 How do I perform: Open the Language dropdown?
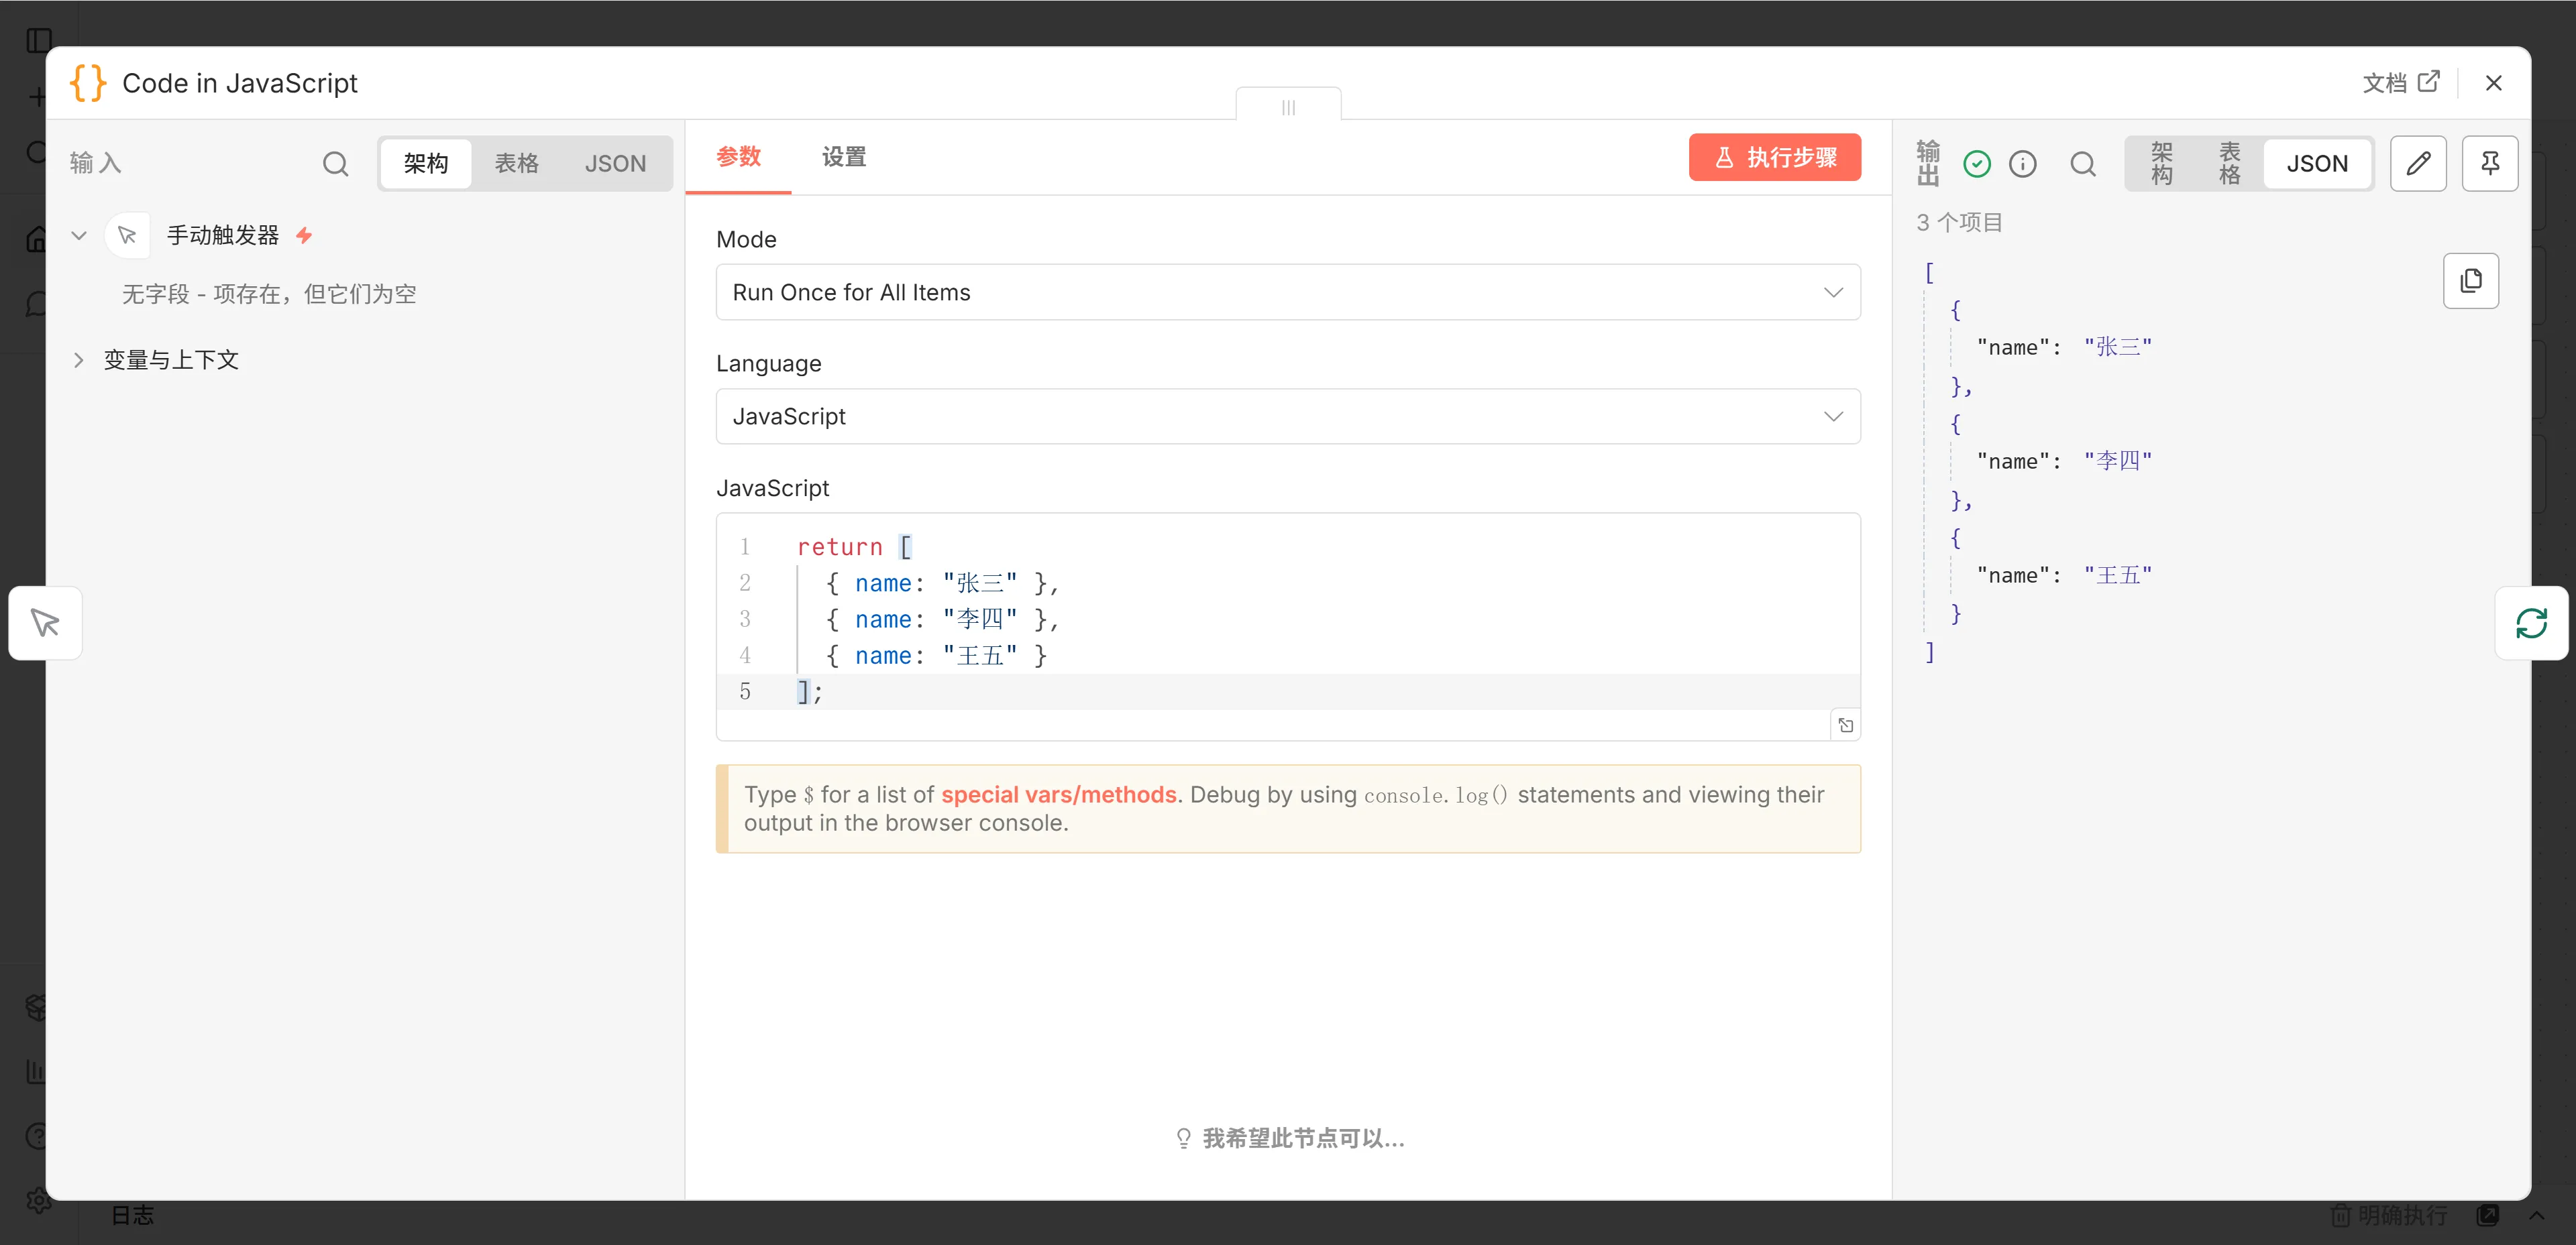[x=1287, y=416]
